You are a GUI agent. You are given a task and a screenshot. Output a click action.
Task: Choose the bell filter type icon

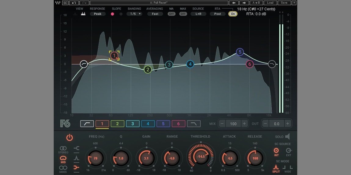(77, 158)
